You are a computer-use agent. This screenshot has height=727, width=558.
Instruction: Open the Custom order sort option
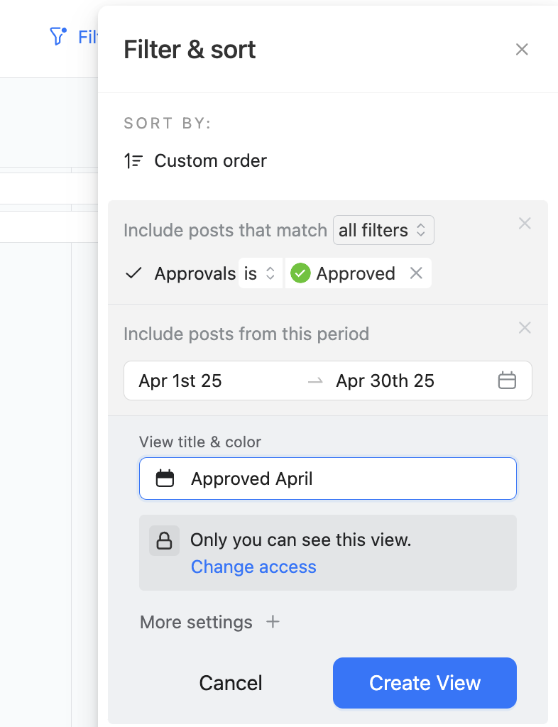pyautogui.click(x=210, y=161)
